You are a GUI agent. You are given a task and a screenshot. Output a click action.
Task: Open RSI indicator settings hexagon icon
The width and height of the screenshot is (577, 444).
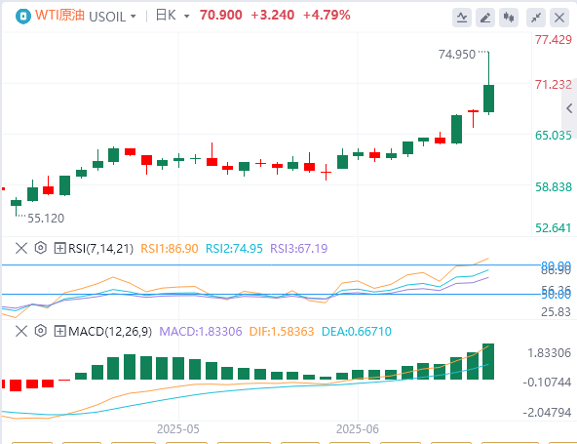pyautogui.click(x=41, y=248)
